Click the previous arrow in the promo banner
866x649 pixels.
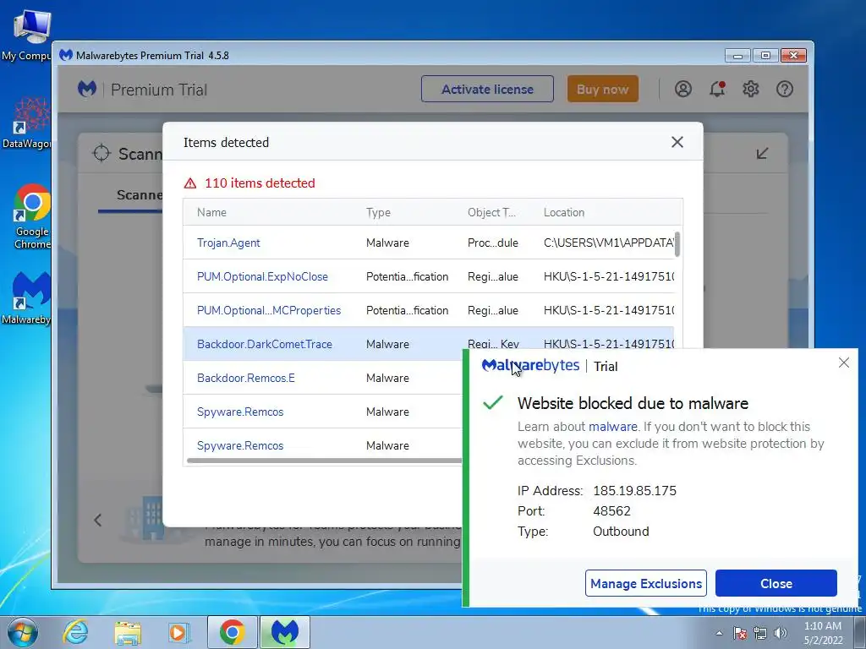pos(98,520)
